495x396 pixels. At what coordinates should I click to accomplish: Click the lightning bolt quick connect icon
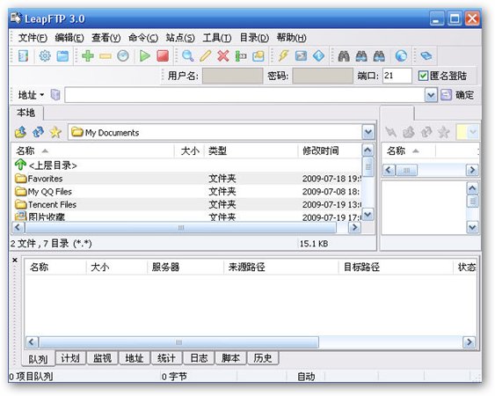(283, 56)
